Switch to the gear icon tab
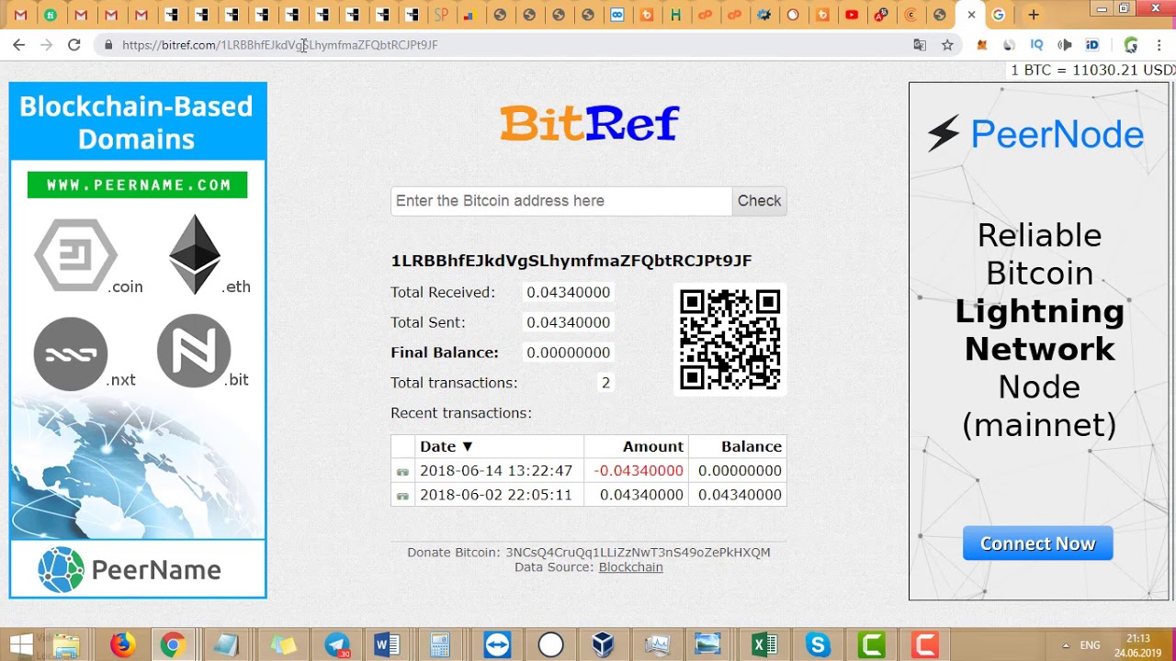1176x661 pixels. (x=763, y=15)
